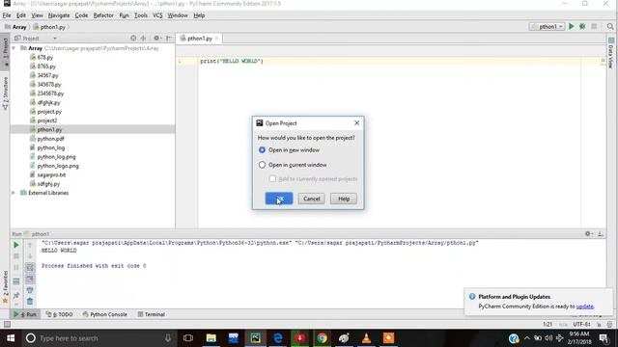Close the Open Project dialog
618x347 pixels.
pos(356,123)
